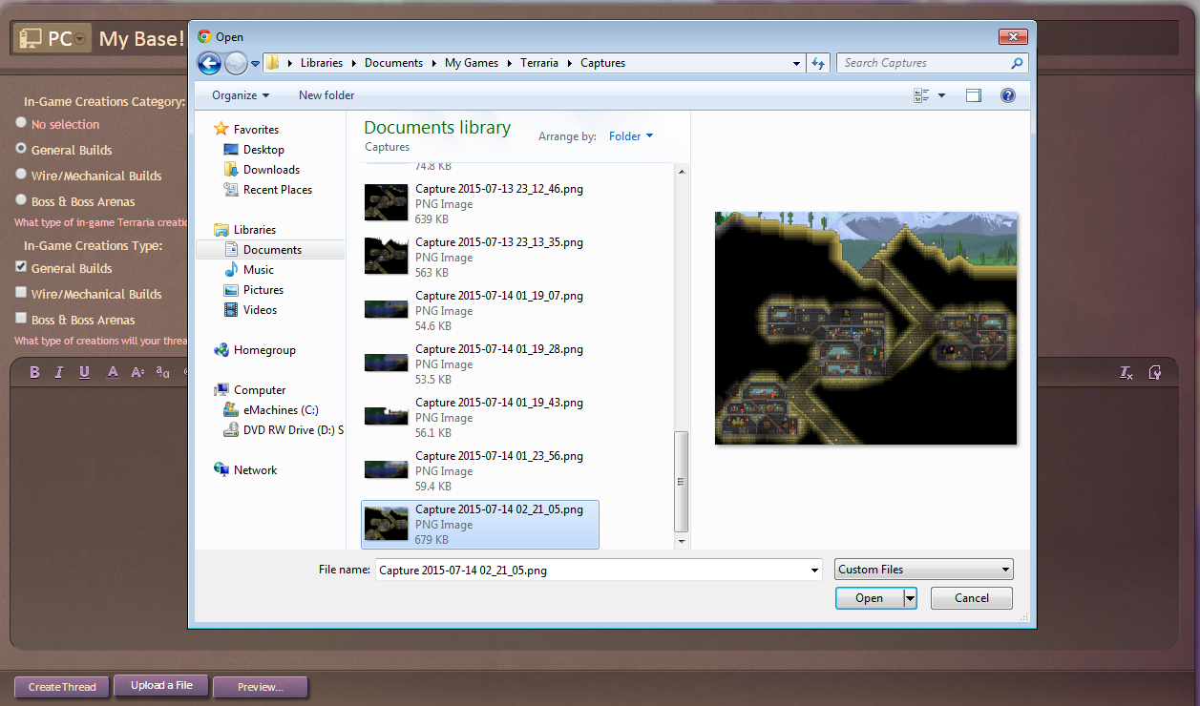Click Computer in navigation pane
The image size is (1200, 706).
[x=250, y=390]
